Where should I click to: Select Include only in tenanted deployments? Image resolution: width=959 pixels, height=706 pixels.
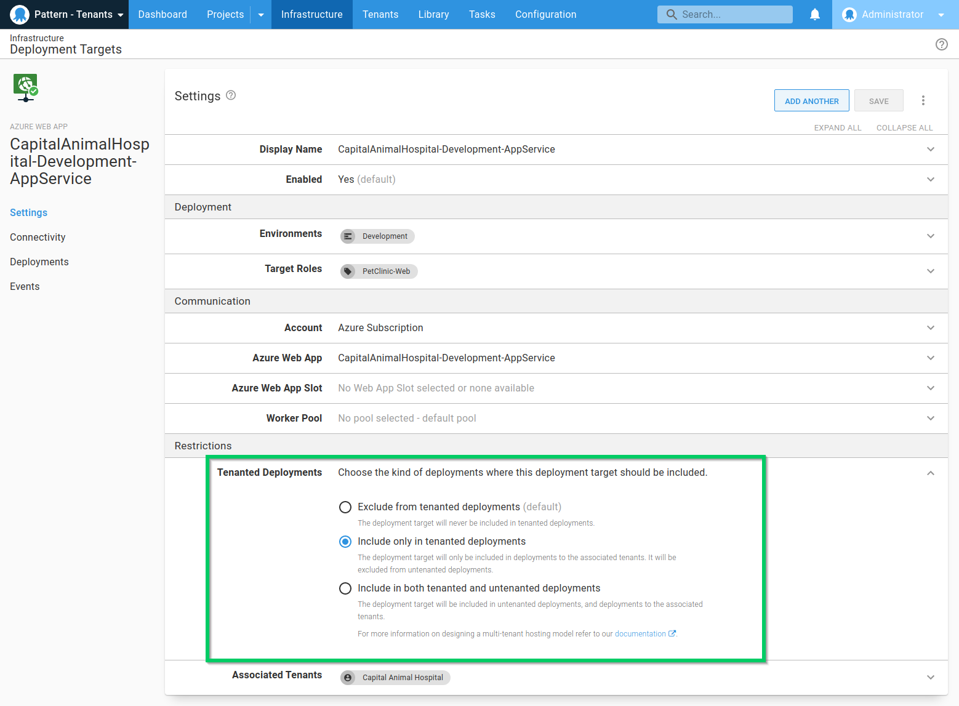345,542
